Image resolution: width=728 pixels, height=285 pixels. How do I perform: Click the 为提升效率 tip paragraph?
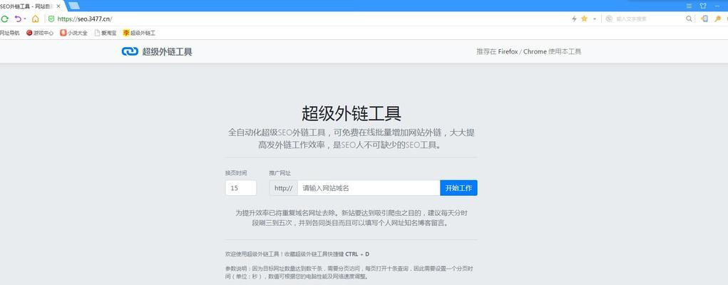pos(352,218)
